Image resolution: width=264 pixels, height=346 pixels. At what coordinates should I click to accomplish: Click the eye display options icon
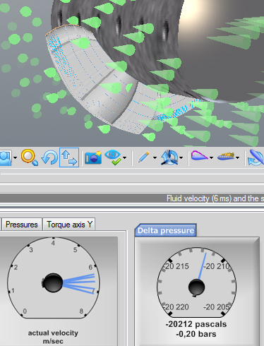point(113,157)
